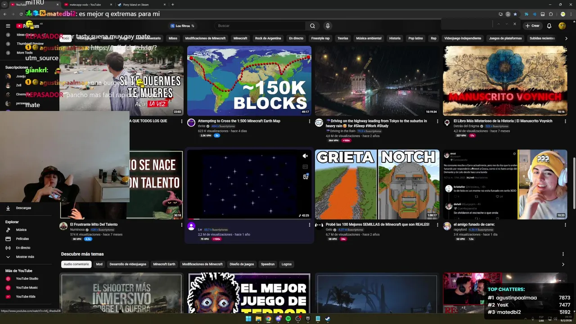Select the Modificaciones de Minecraft chip
Image resolution: width=576 pixels, height=324 pixels.
(x=205, y=38)
